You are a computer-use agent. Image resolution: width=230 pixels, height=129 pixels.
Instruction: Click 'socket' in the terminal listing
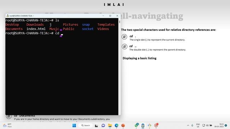[88, 29]
